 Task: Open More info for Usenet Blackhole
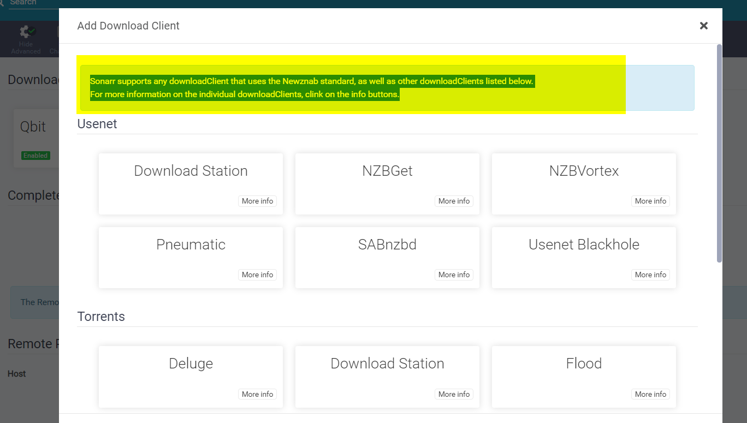point(650,275)
